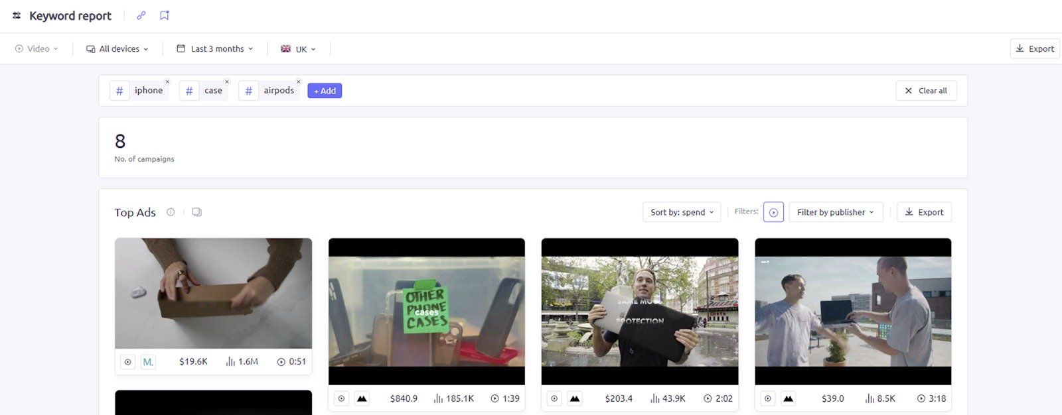1062x415 pixels.
Task: Click the publisher logo on the $39.0 ad
Action: click(x=788, y=398)
